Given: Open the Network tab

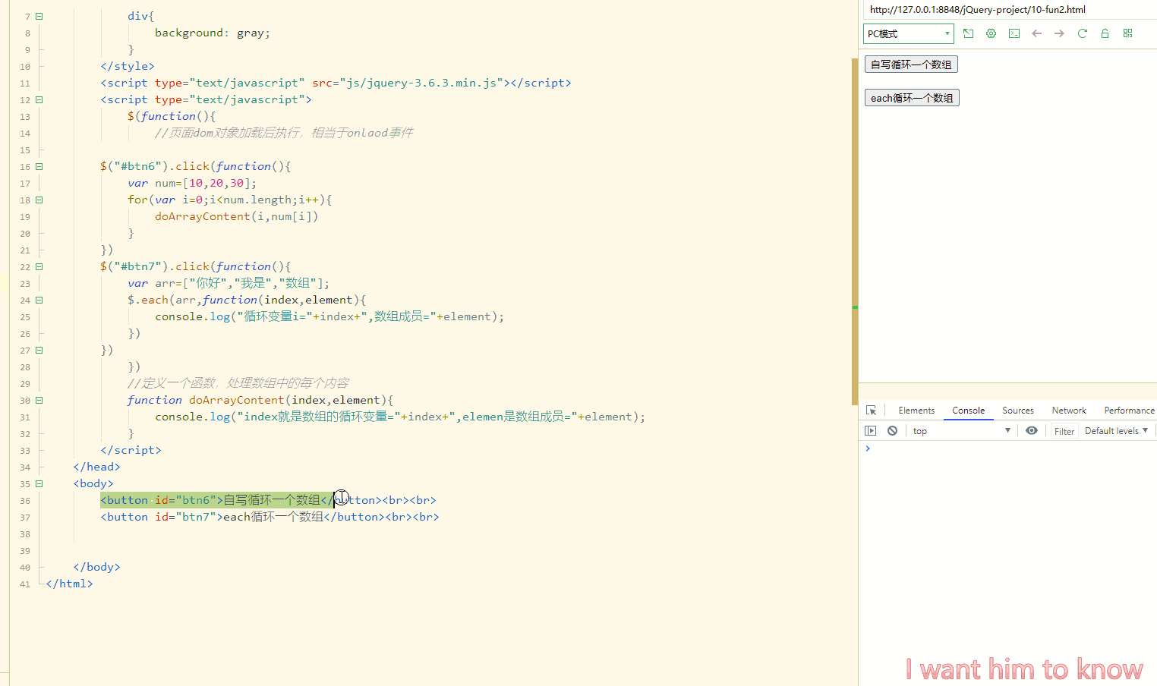Looking at the screenshot, I should point(1069,411).
